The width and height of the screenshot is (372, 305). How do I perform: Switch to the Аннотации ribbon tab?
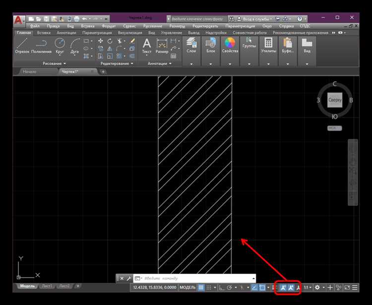[66, 33]
